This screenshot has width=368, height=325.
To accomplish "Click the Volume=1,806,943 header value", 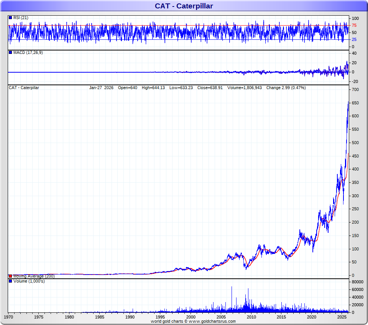I will coord(245,88).
